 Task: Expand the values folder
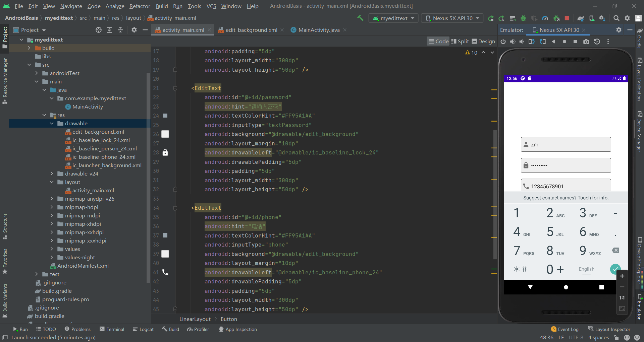pyautogui.click(x=52, y=249)
